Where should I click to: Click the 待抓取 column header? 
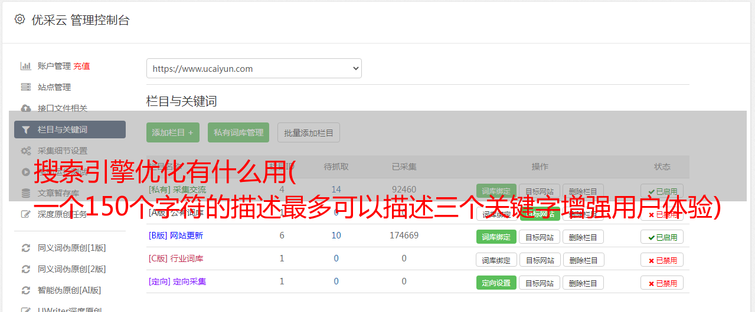tap(336, 167)
